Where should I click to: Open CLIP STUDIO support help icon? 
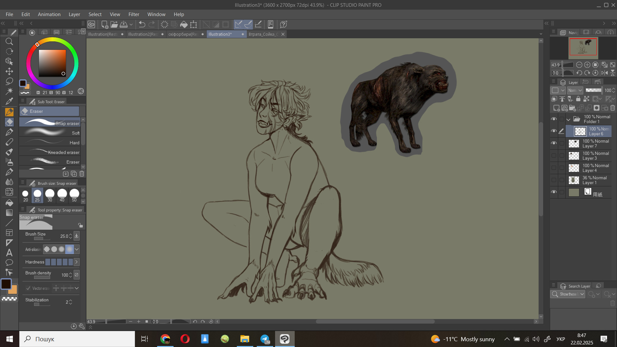[283, 24]
